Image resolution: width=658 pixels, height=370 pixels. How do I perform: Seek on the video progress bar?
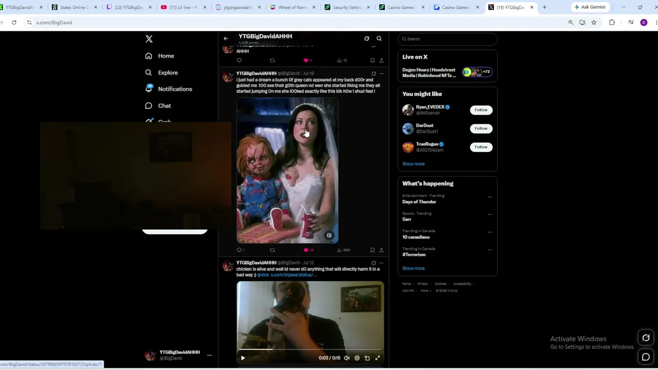click(x=310, y=349)
